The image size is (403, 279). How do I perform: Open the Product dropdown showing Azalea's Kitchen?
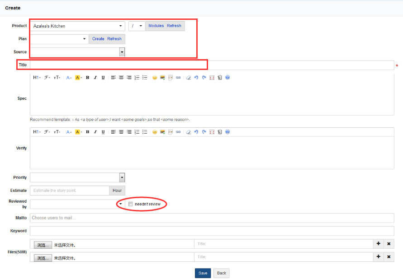(x=77, y=26)
